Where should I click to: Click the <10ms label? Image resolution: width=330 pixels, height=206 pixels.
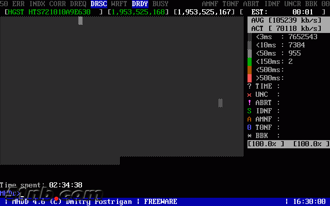(x=266, y=45)
